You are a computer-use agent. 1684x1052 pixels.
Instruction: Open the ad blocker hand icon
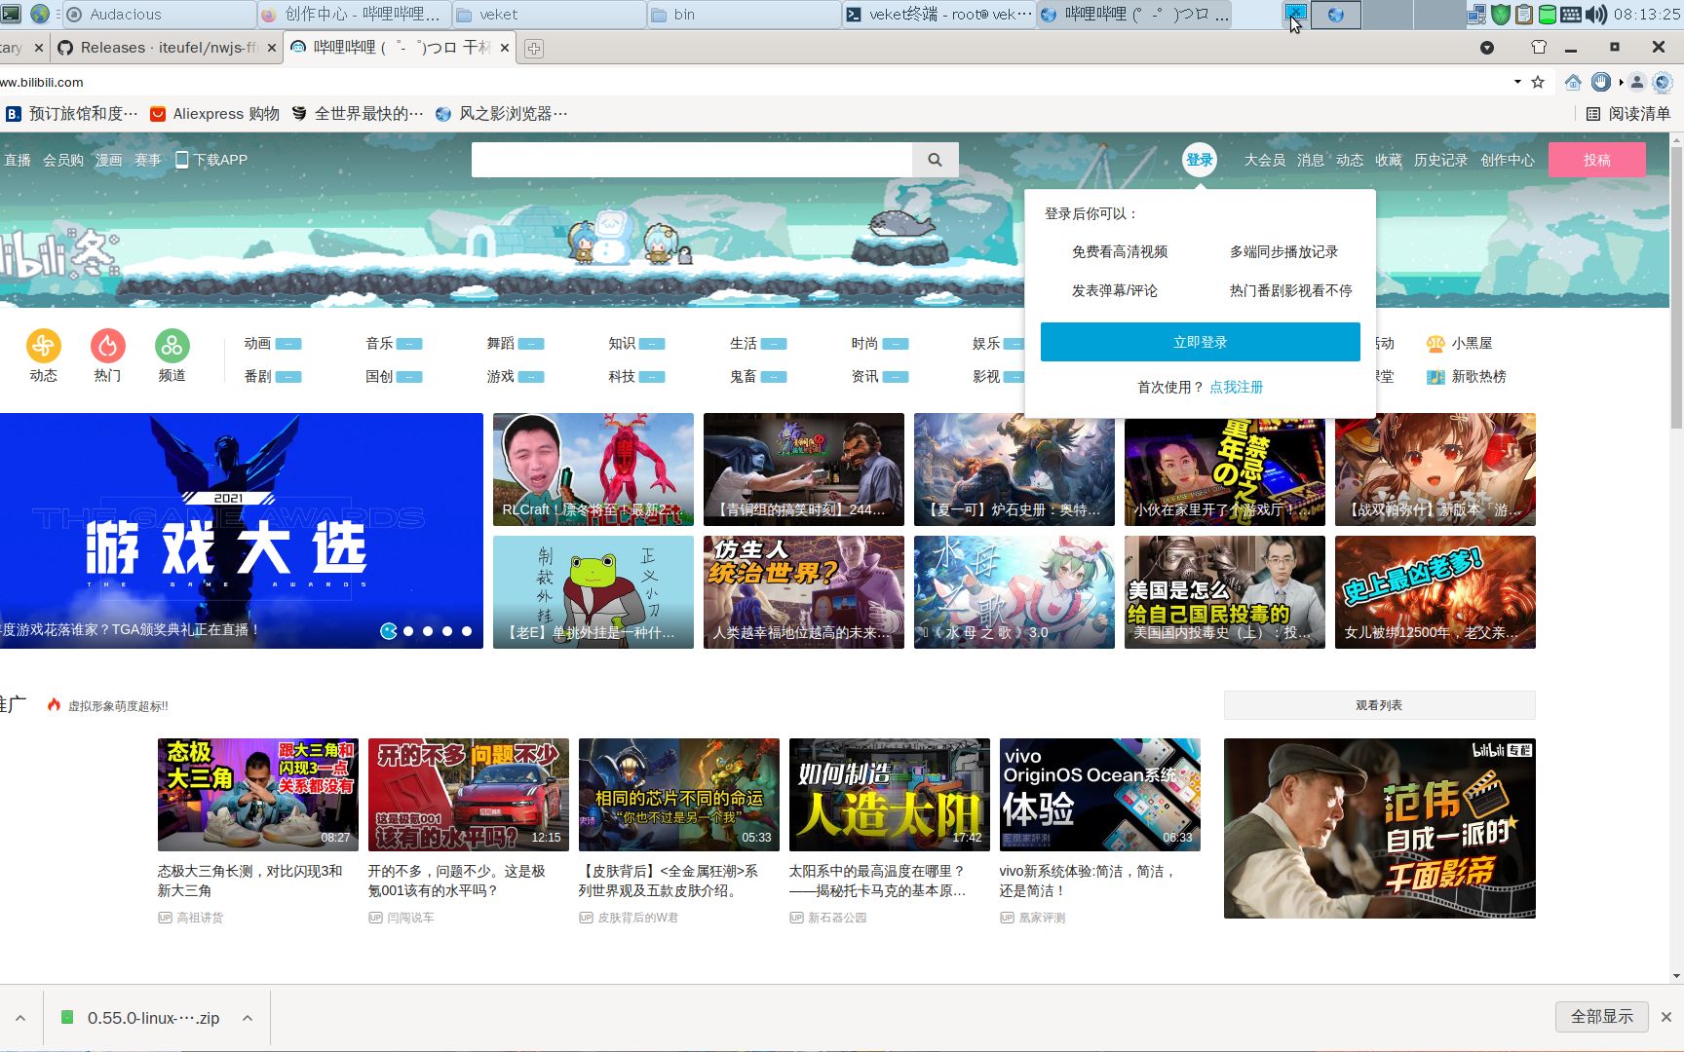tap(1600, 82)
